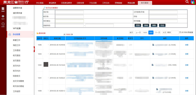
Task: Click the 跳至 page number input box
Action: coord(175,33)
